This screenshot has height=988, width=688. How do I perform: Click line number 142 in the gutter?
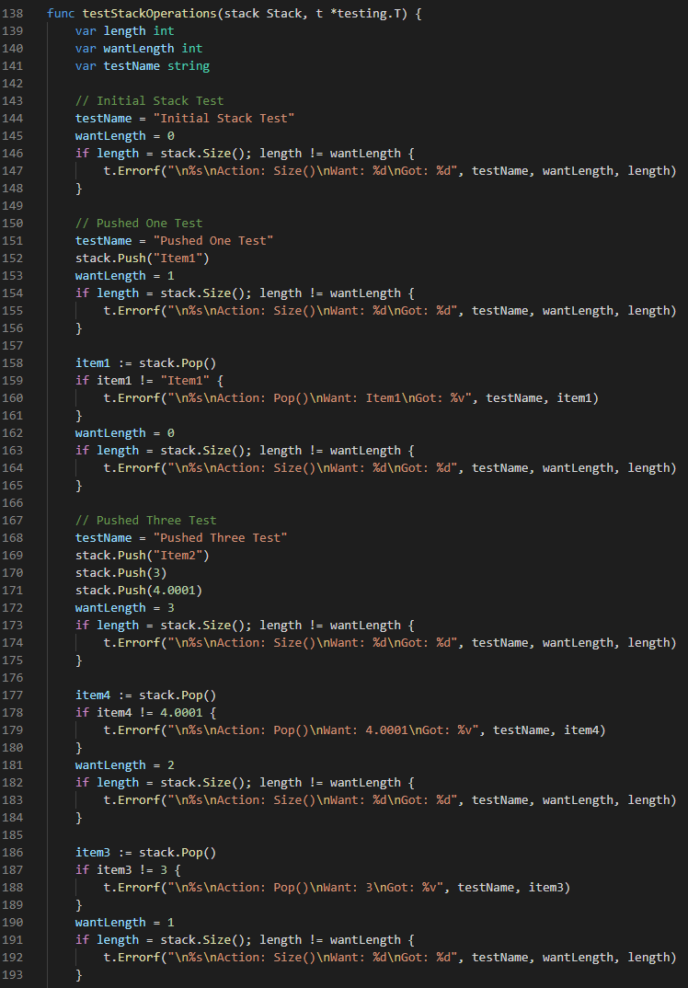point(13,83)
